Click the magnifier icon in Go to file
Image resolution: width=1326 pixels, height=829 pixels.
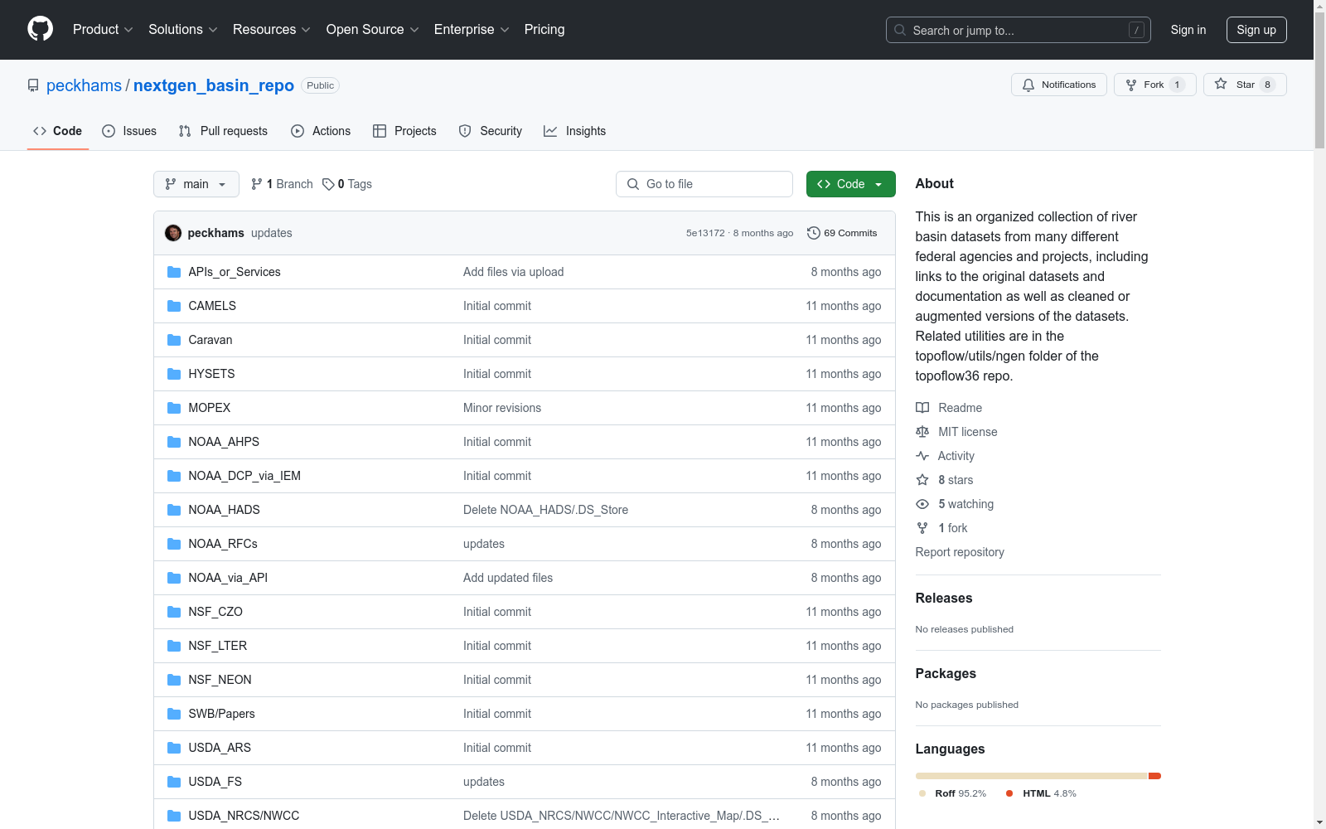(x=633, y=184)
